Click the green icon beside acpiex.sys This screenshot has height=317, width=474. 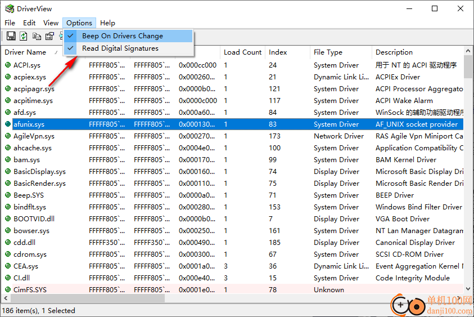[x=8, y=77]
